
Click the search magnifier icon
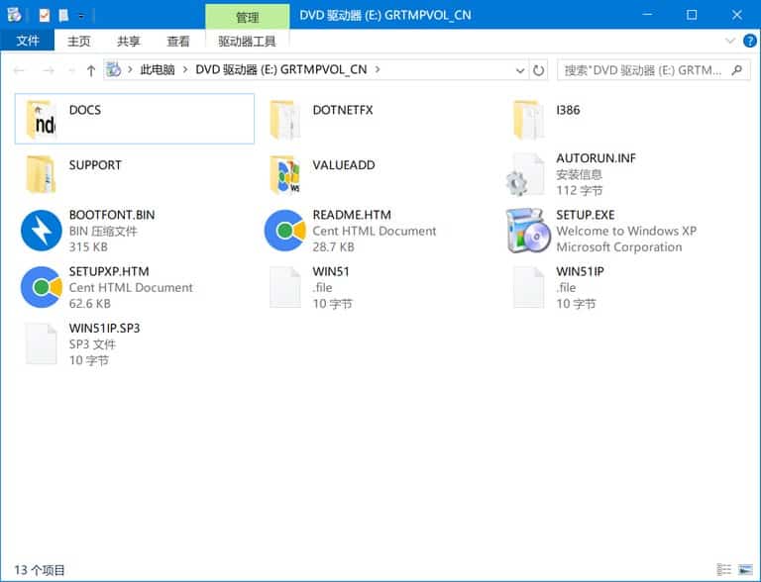click(x=736, y=70)
